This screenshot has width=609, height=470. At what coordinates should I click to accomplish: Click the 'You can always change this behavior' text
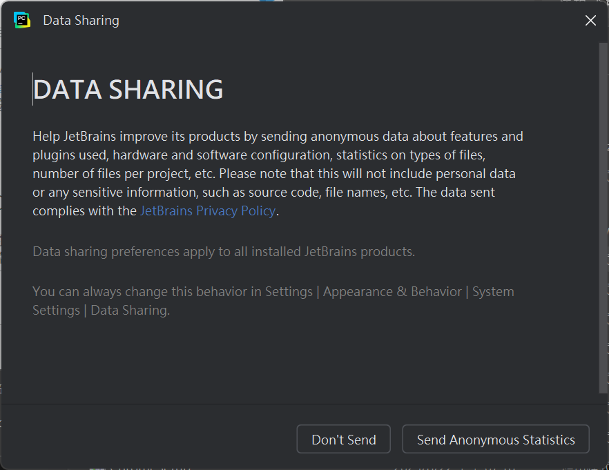(273, 301)
